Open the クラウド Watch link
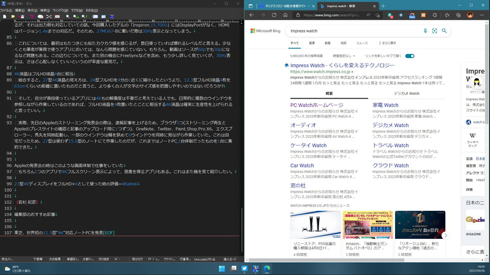 (x=390, y=166)
